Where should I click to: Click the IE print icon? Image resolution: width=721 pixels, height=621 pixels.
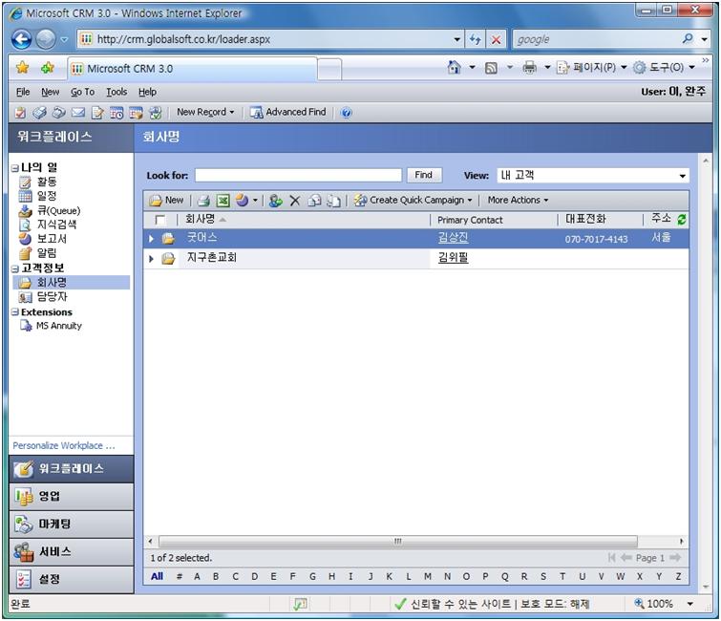point(530,68)
